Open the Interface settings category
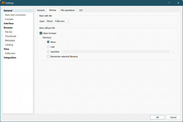The height and width of the screenshot is (122, 183). [9, 23]
